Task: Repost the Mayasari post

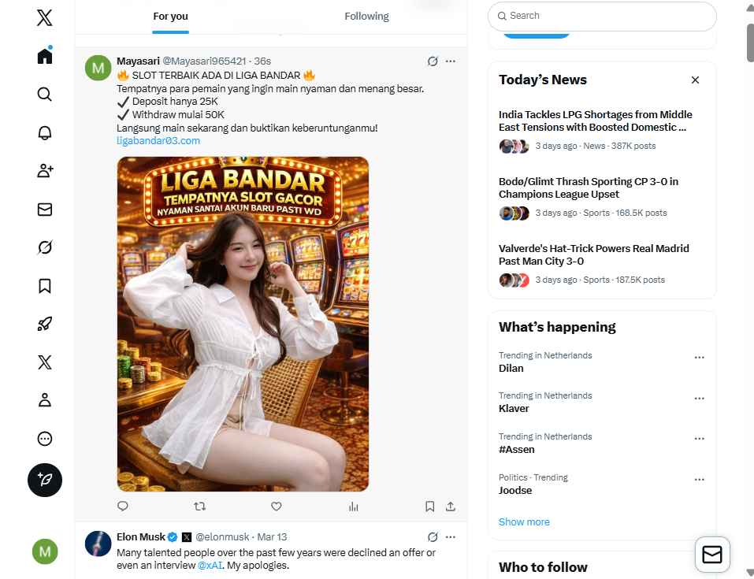Action: [199, 507]
